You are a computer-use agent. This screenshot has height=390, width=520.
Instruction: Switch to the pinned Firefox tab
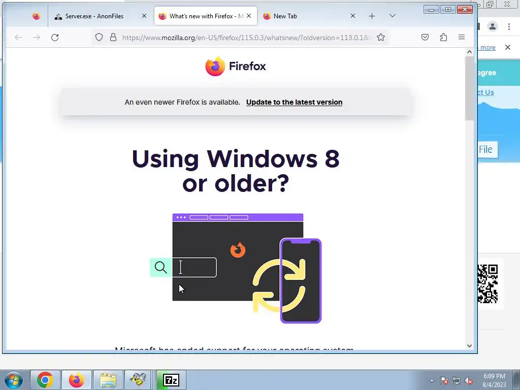37,16
